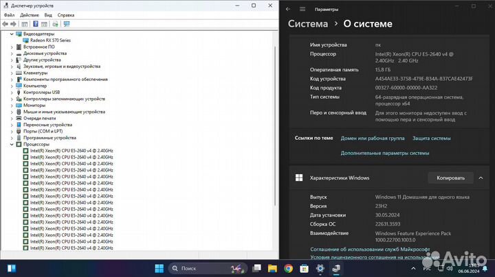Collapse the Видеоадаптеры node
495x277 pixels.
12,34
